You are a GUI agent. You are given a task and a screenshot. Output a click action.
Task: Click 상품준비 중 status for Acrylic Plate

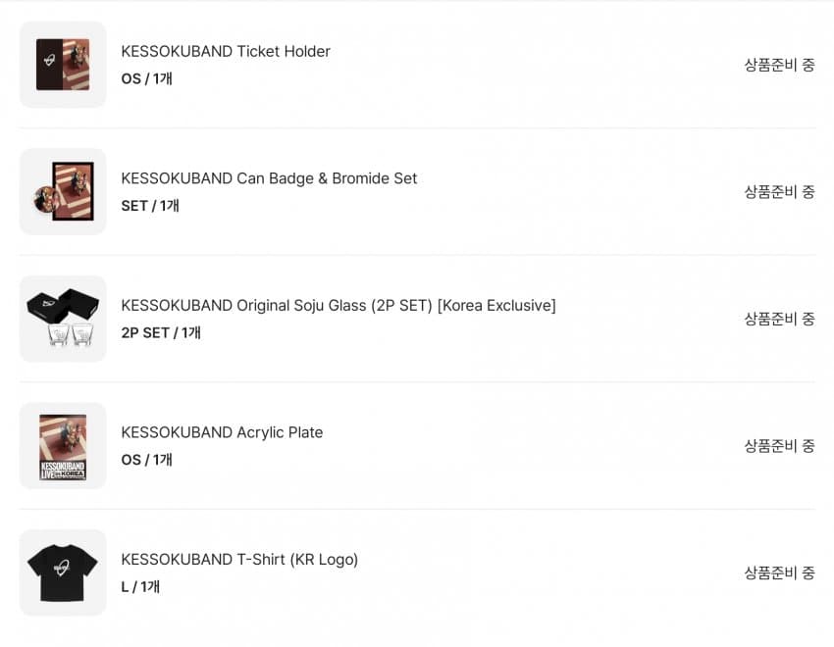779,445
